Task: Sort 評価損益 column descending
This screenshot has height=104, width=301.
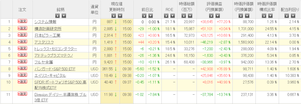Action: 217,16
